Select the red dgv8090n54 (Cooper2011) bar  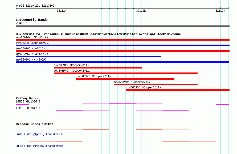click(x=156, y=84)
